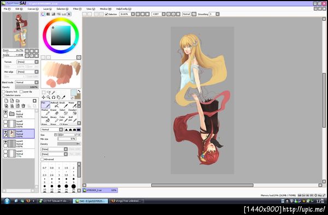
Task: Select the Binary pen tool
Action: click(x=55, y=119)
